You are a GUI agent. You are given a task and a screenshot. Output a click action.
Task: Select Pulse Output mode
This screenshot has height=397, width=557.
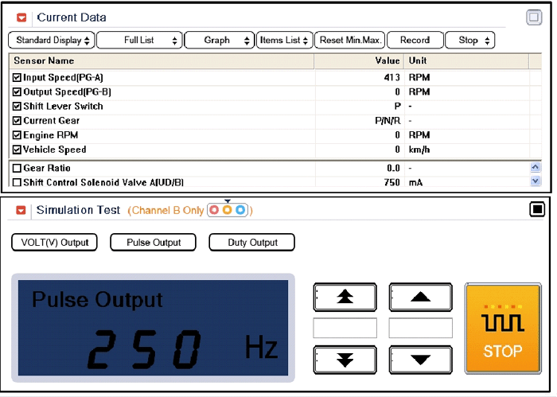click(153, 243)
